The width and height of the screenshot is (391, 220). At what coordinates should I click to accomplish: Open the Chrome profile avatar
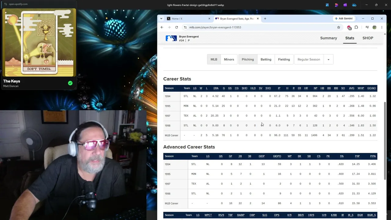pyautogui.click(x=375, y=27)
